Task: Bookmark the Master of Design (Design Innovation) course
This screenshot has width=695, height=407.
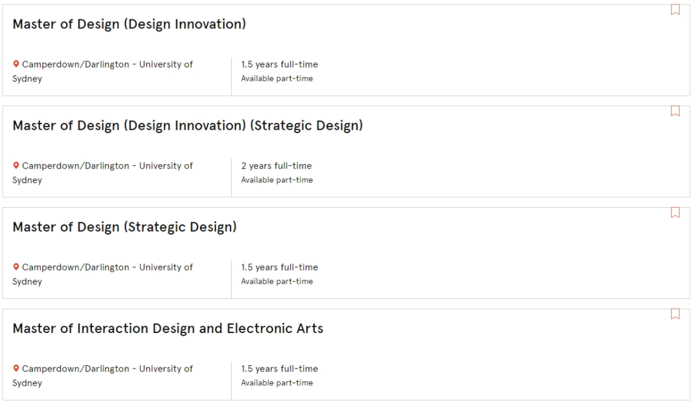Action: point(675,10)
